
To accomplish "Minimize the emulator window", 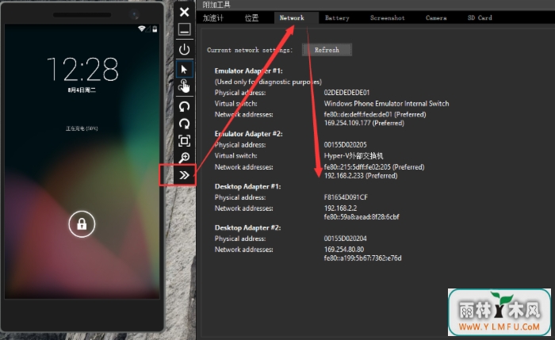I will coord(184,30).
